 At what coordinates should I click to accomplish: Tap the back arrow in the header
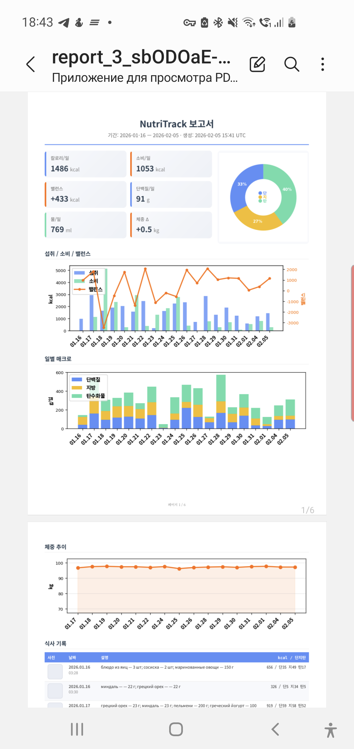pos(30,64)
